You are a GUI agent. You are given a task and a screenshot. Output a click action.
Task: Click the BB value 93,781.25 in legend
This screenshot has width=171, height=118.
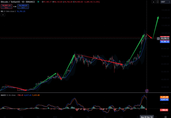[21, 11]
